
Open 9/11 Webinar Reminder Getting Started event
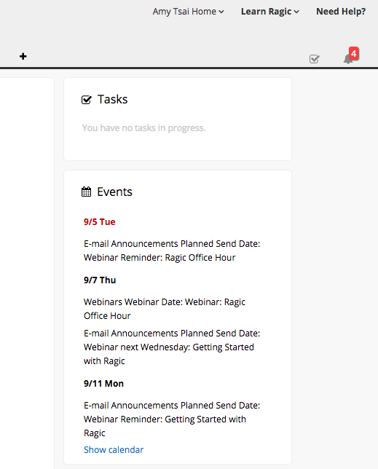172,419
